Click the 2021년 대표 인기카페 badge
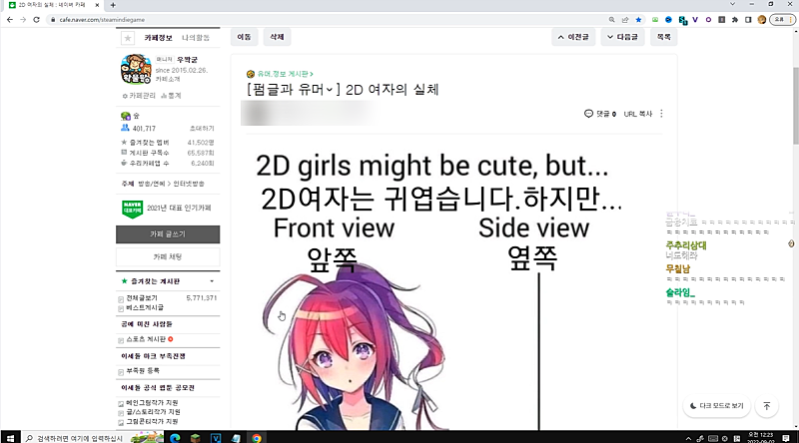 coord(167,209)
